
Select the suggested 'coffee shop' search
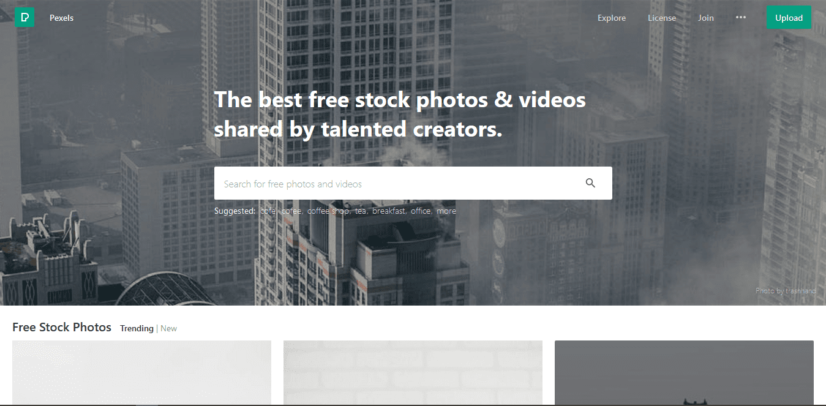coord(328,211)
